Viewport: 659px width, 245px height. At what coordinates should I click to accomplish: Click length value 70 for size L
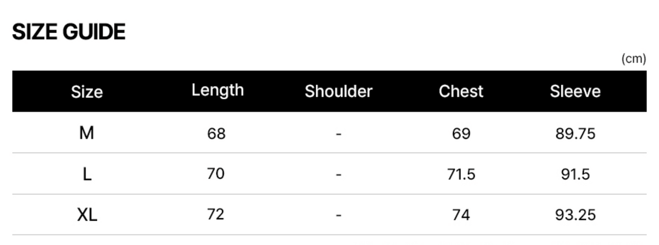pyautogui.click(x=216, y=174)
